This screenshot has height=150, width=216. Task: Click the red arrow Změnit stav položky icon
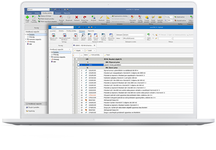[x=85, y=17]
